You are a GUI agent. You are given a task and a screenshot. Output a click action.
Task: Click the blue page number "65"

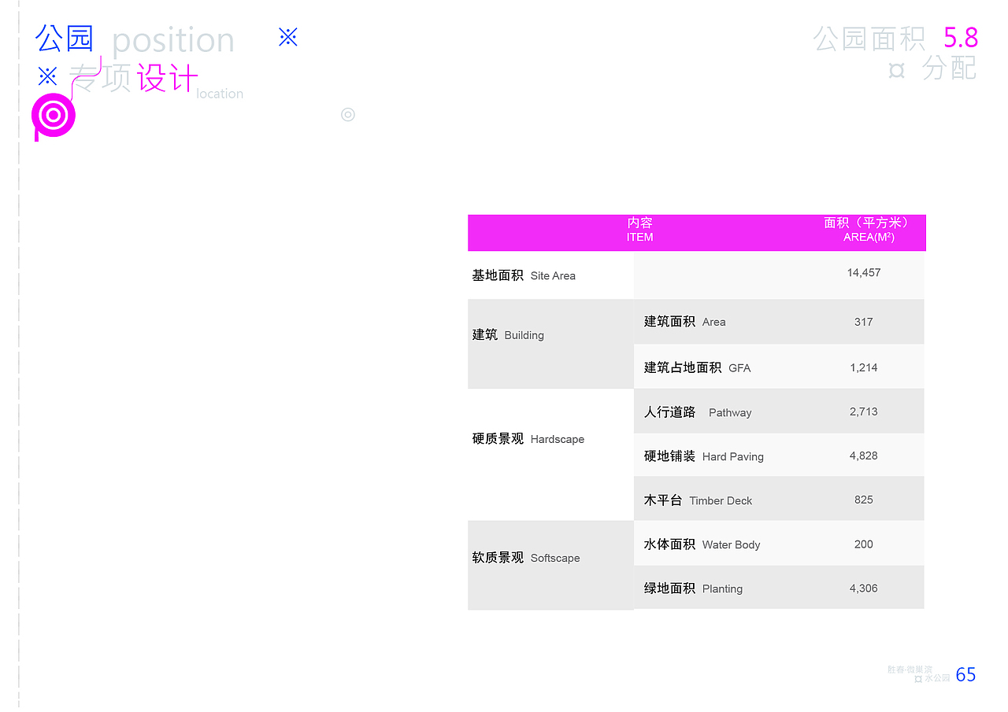pyautogui.click(x=965, y=674)
